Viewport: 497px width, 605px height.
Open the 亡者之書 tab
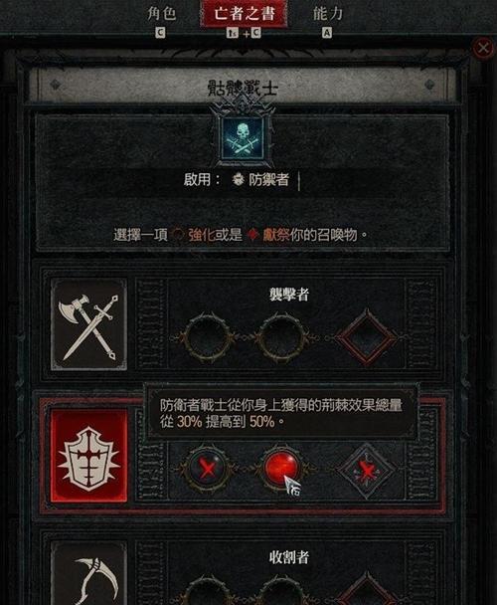pyautogui.click(x=244, y=14)
